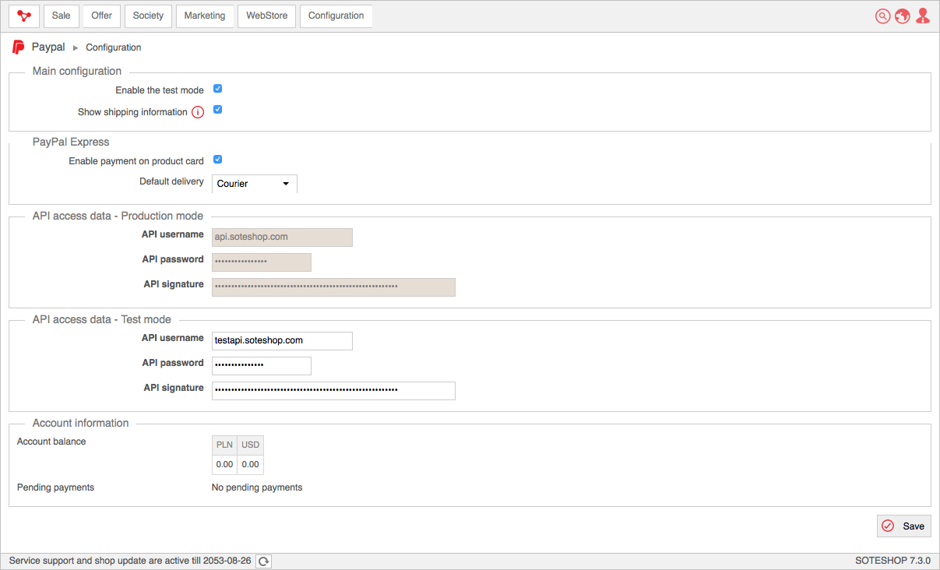
Task: Toggle Enable the test mode checkbox
Action: click(218, 89)
